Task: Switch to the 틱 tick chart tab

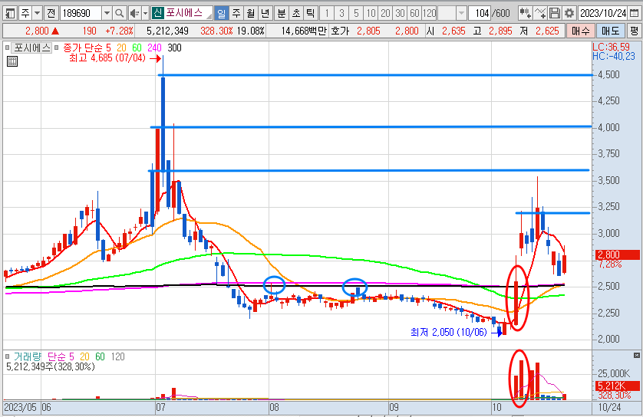Action: [x=311, y=13]
